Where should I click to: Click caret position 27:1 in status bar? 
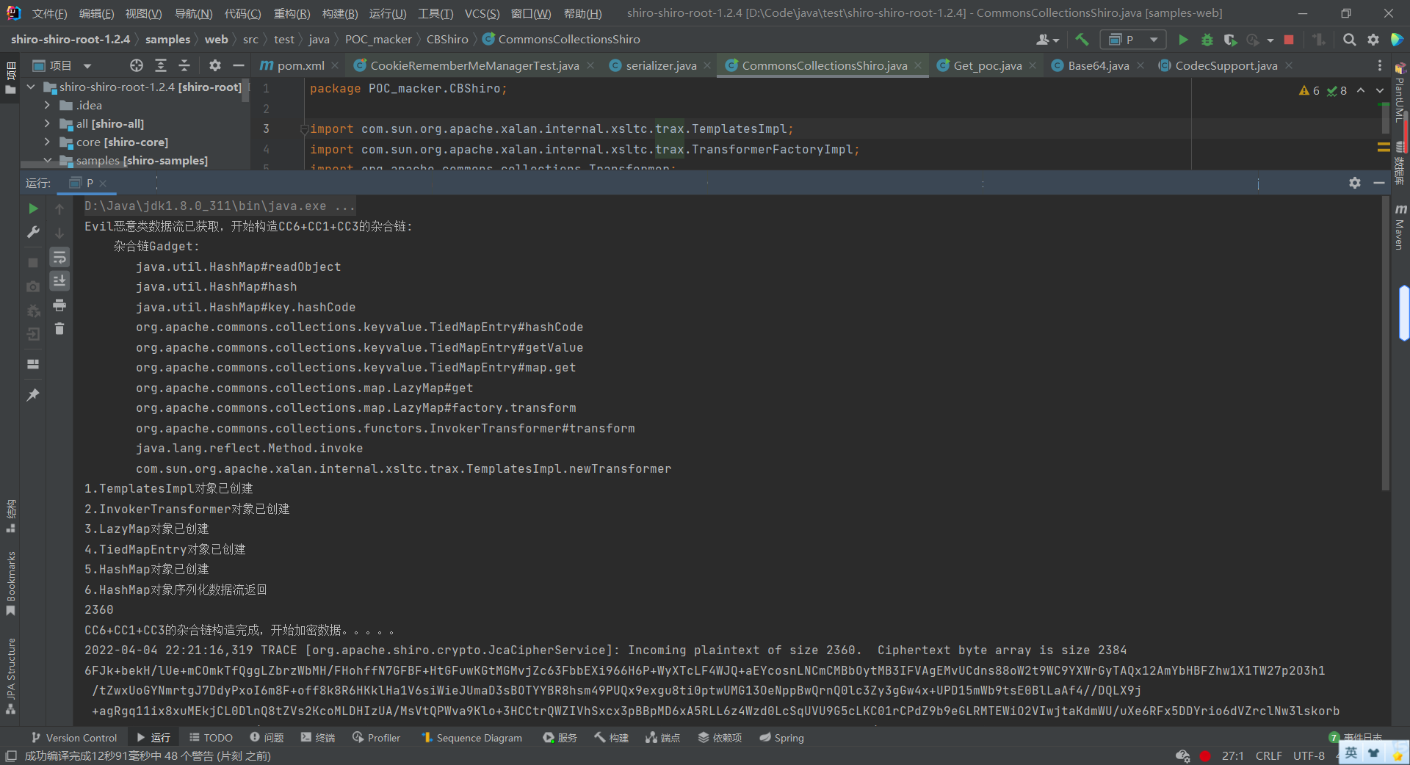(x=1232, y=756)
